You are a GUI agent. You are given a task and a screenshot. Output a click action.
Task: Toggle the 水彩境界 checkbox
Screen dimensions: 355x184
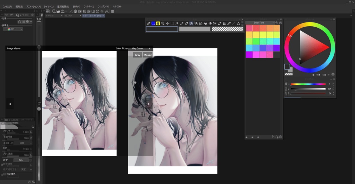coord(5,174)
